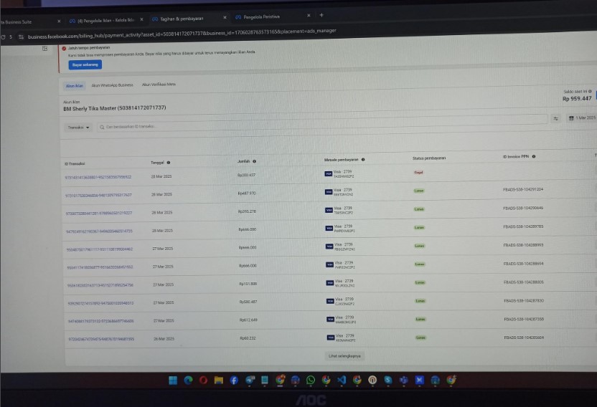The image size is (597, 407).
Task: Click the filter settings icon beside date picker
Action: click(x=555, y=118)
